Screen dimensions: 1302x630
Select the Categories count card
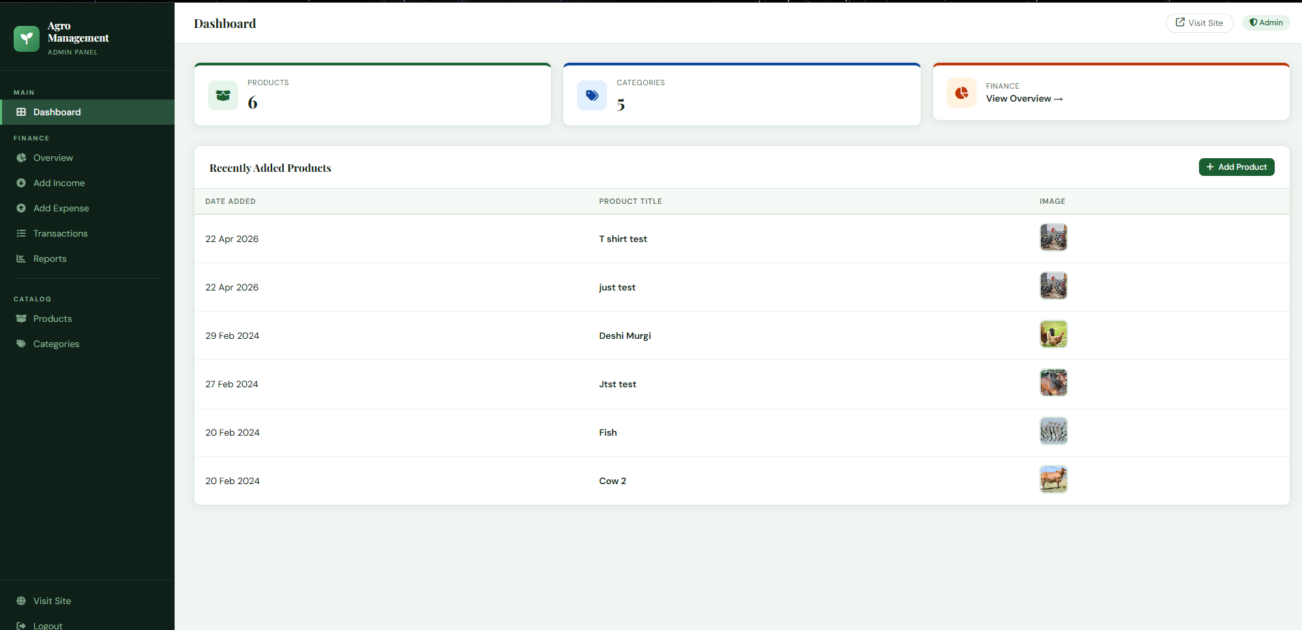click(742, 94)
